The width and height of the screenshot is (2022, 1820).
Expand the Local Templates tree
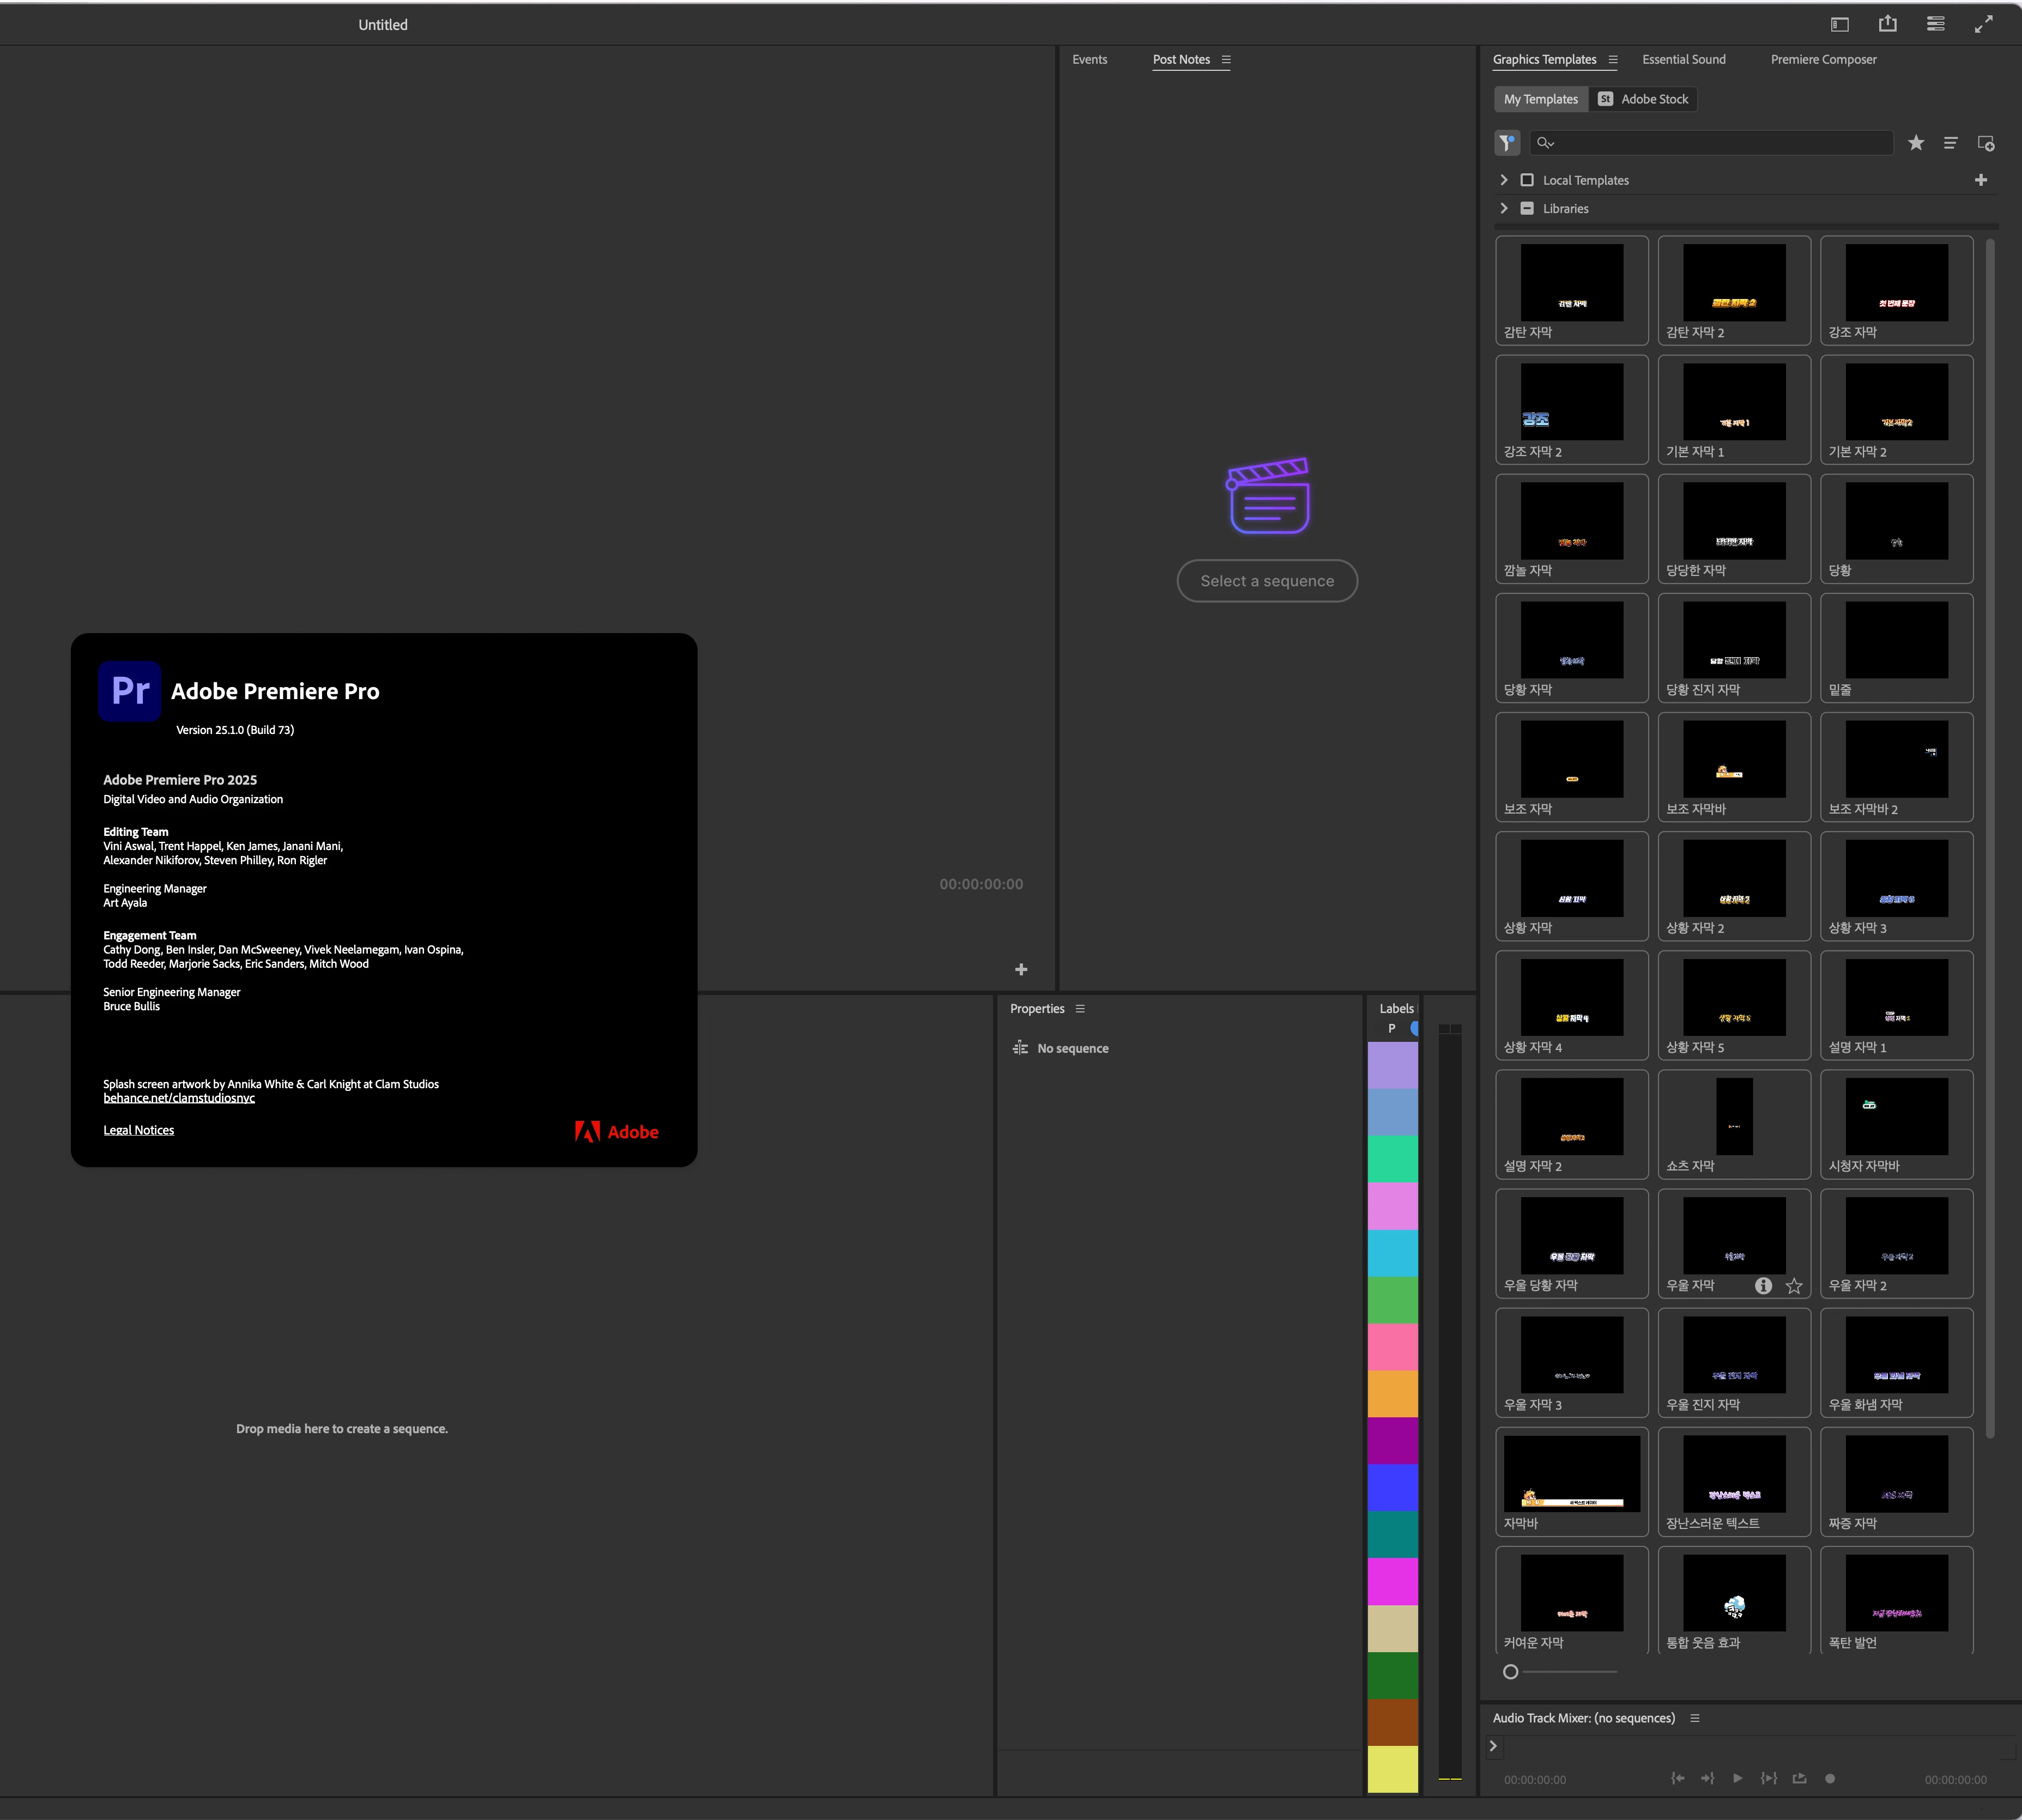coord(1504,180)
